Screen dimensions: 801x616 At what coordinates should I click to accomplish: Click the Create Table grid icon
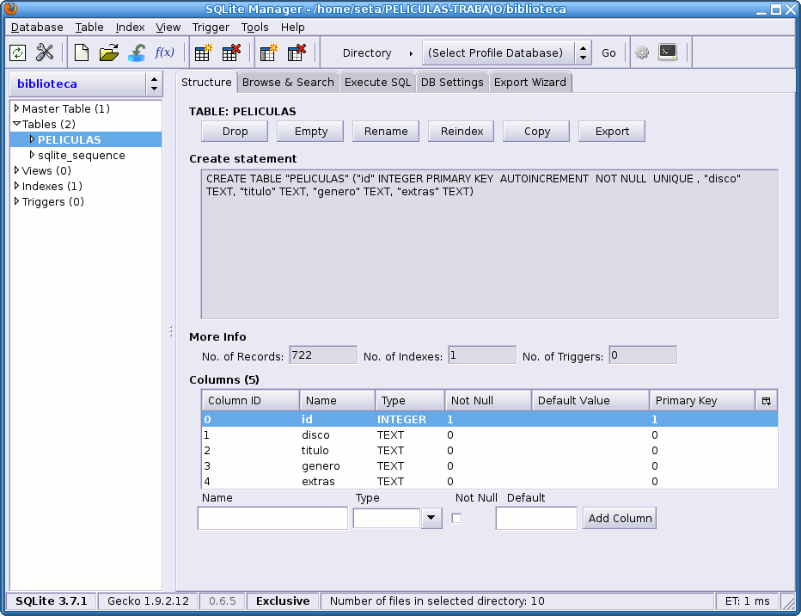[x=204, y=52]
